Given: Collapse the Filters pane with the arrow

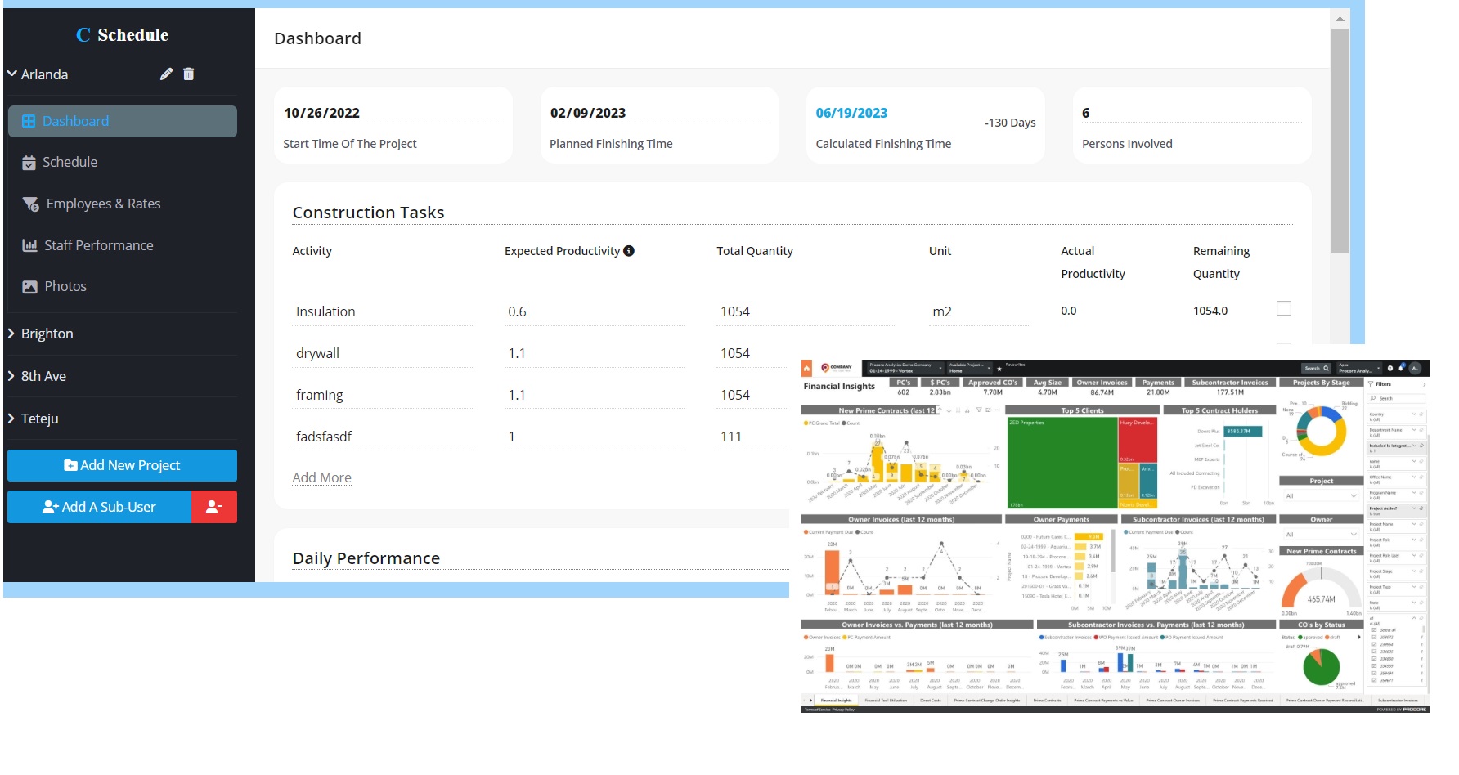Looking at the screenshot, I should tap(1424, 384).
